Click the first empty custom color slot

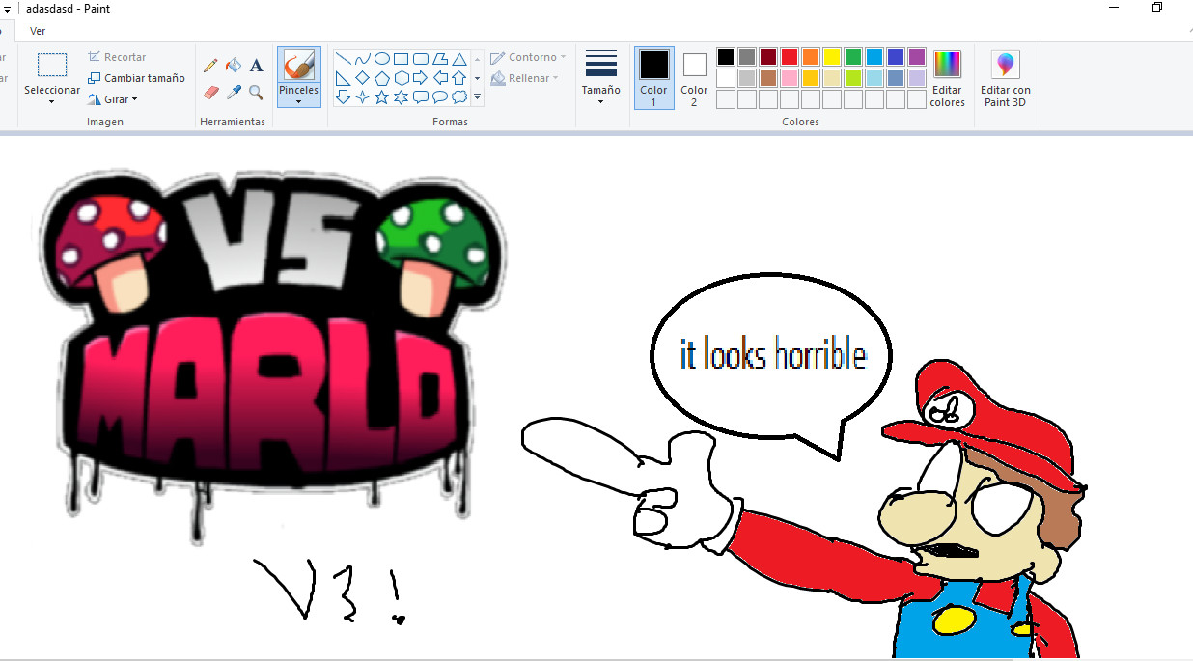point(726,99)
